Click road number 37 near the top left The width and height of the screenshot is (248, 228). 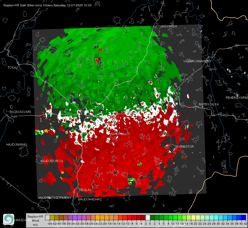(x=8, y=43)
